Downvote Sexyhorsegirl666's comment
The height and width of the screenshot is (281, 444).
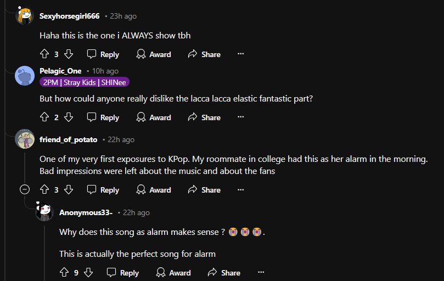coord(69,54)
